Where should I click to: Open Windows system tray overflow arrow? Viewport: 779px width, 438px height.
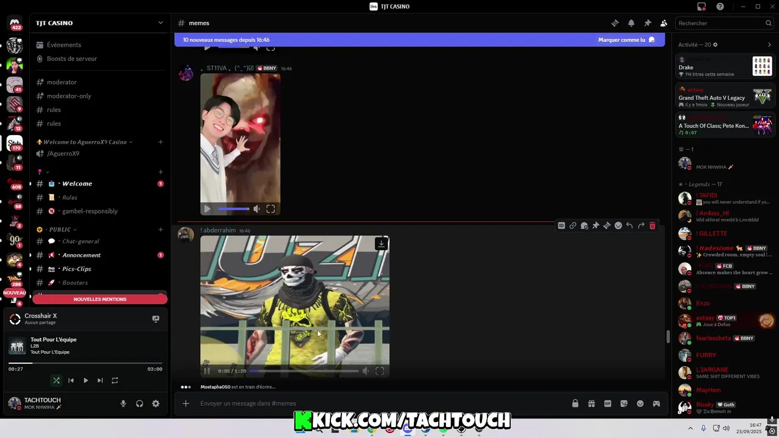click(690, 428)
